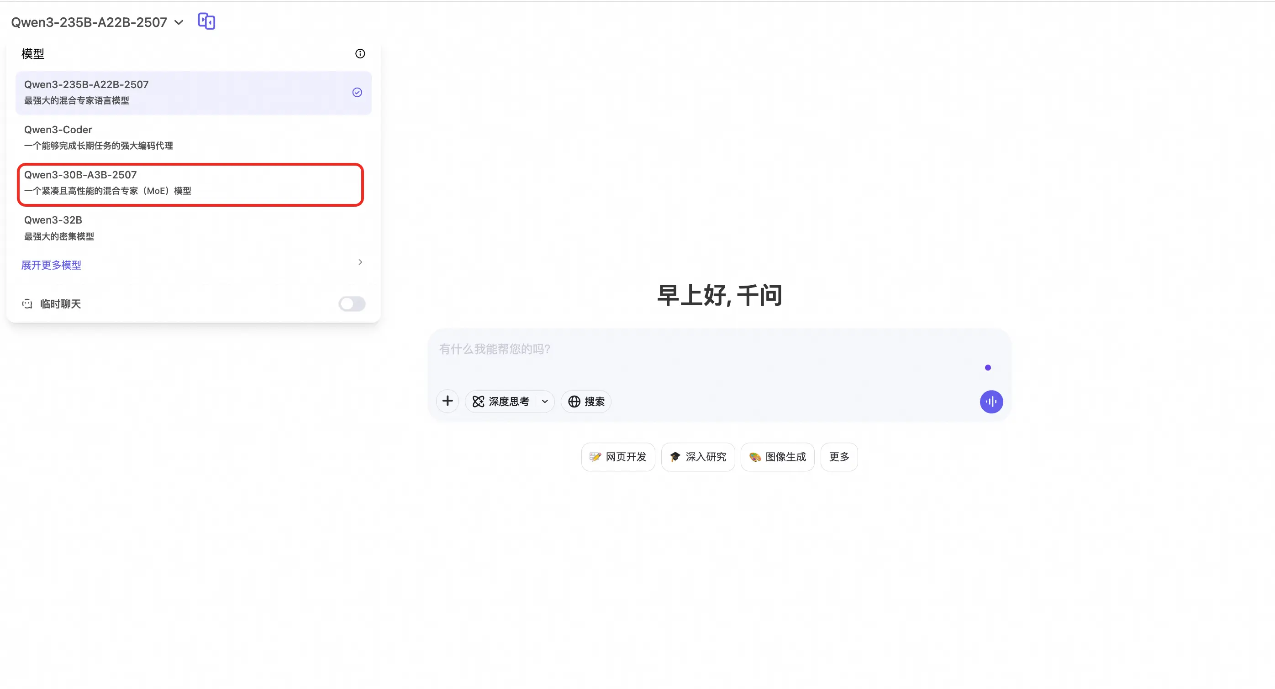Image resolution: width=1275 pixels, height=689 pixels.
Task: Click the palette icon on 图像生成
Action: tap(755, 457)
